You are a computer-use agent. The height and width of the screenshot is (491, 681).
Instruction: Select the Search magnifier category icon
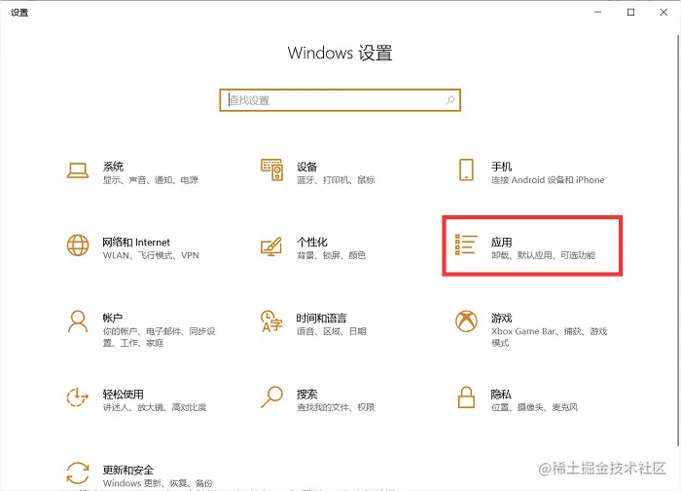(x=271, y=397)
